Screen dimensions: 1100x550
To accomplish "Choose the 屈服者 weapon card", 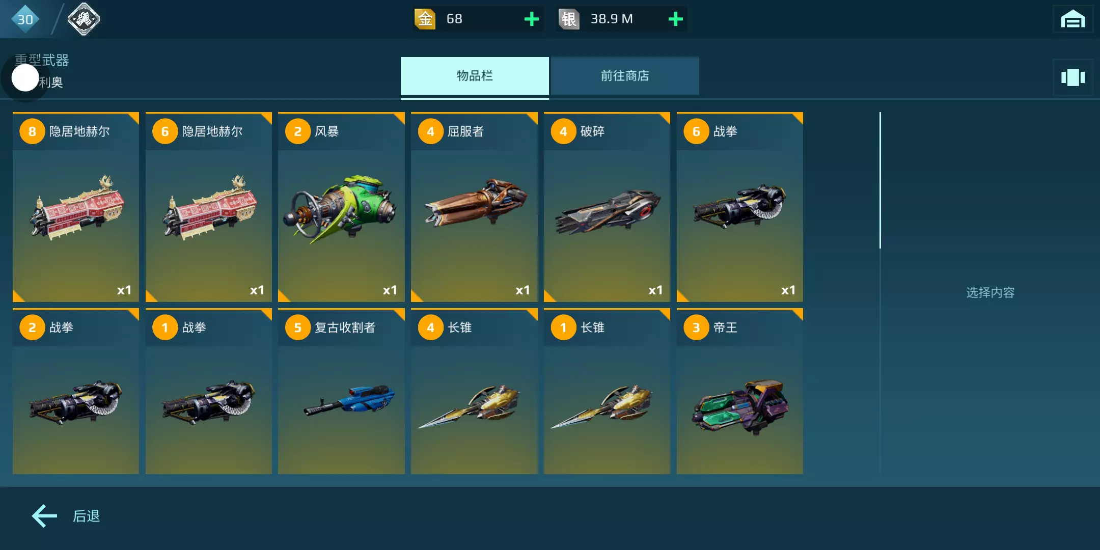I will coord(474,207).
